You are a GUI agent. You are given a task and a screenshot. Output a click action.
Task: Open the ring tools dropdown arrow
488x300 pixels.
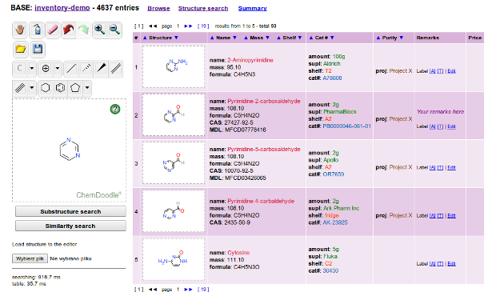87,88
